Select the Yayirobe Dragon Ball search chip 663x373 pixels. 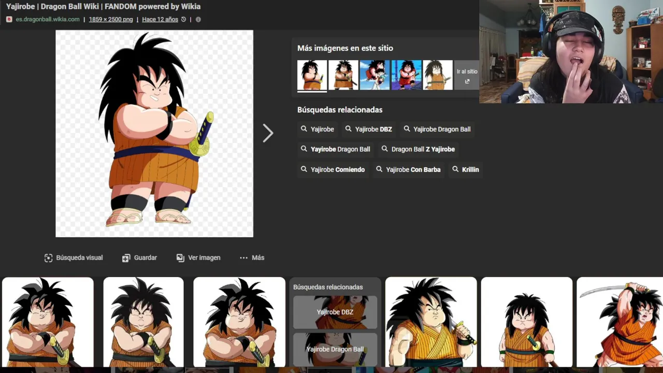336,149
